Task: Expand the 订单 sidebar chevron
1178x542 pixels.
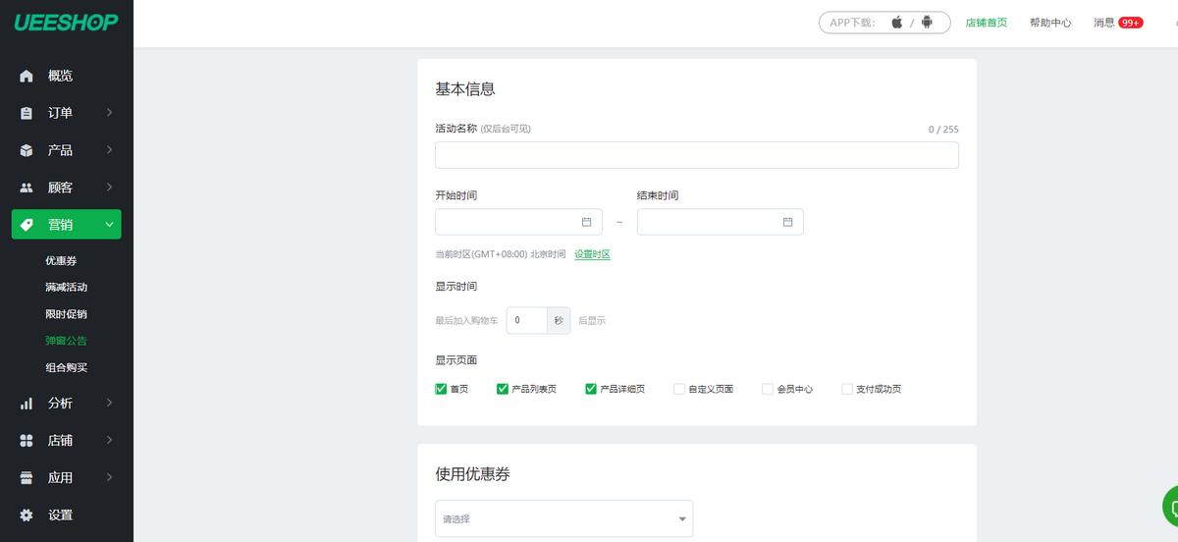Action: pyautogui.click(x=109, y=113)
